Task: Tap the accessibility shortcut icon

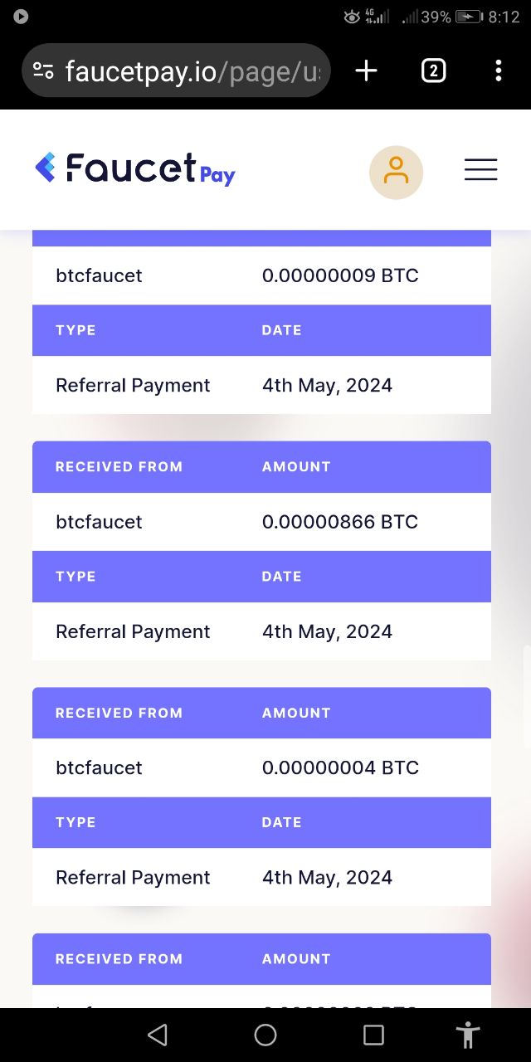Action: (x=468, y=1035)
